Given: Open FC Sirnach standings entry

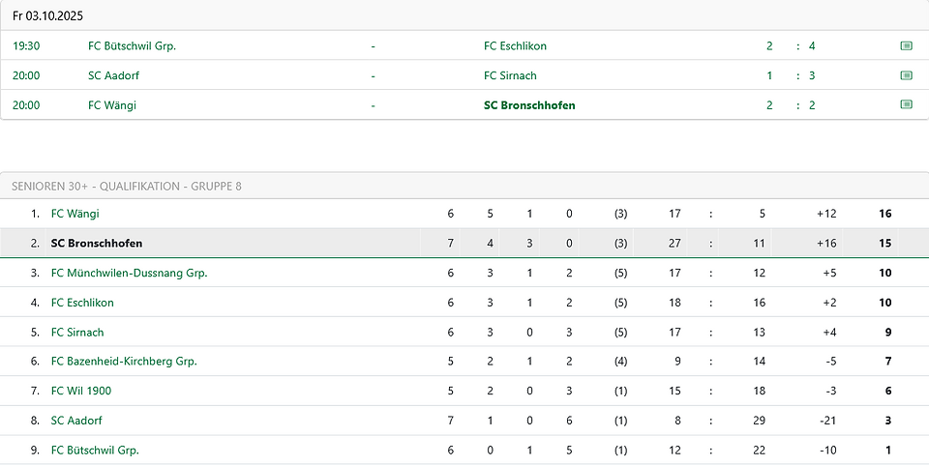Looking at the screenshot, I should point(77,333).
